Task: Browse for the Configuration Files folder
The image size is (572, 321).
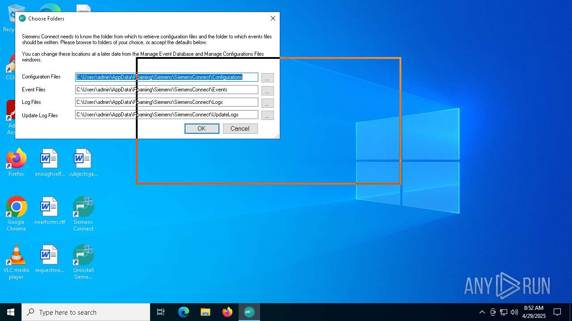Action: pyautogui.click(x=267, y=78)
